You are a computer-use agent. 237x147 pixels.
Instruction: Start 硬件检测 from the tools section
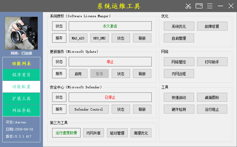(x=179, y=109)
